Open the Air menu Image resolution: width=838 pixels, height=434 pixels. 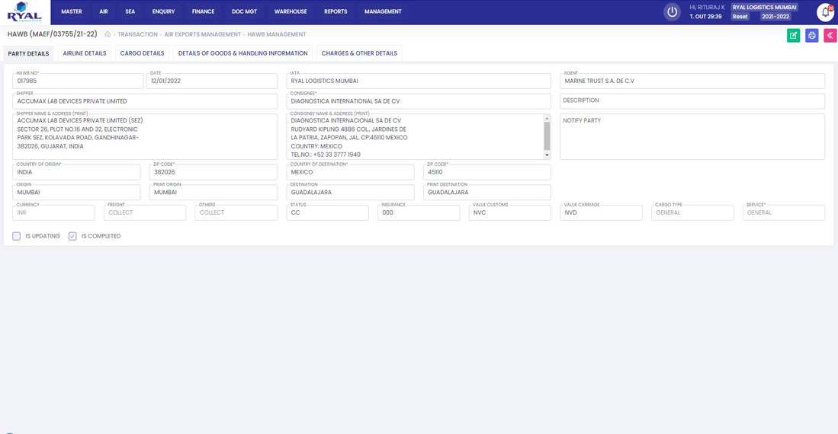point(104,11)
